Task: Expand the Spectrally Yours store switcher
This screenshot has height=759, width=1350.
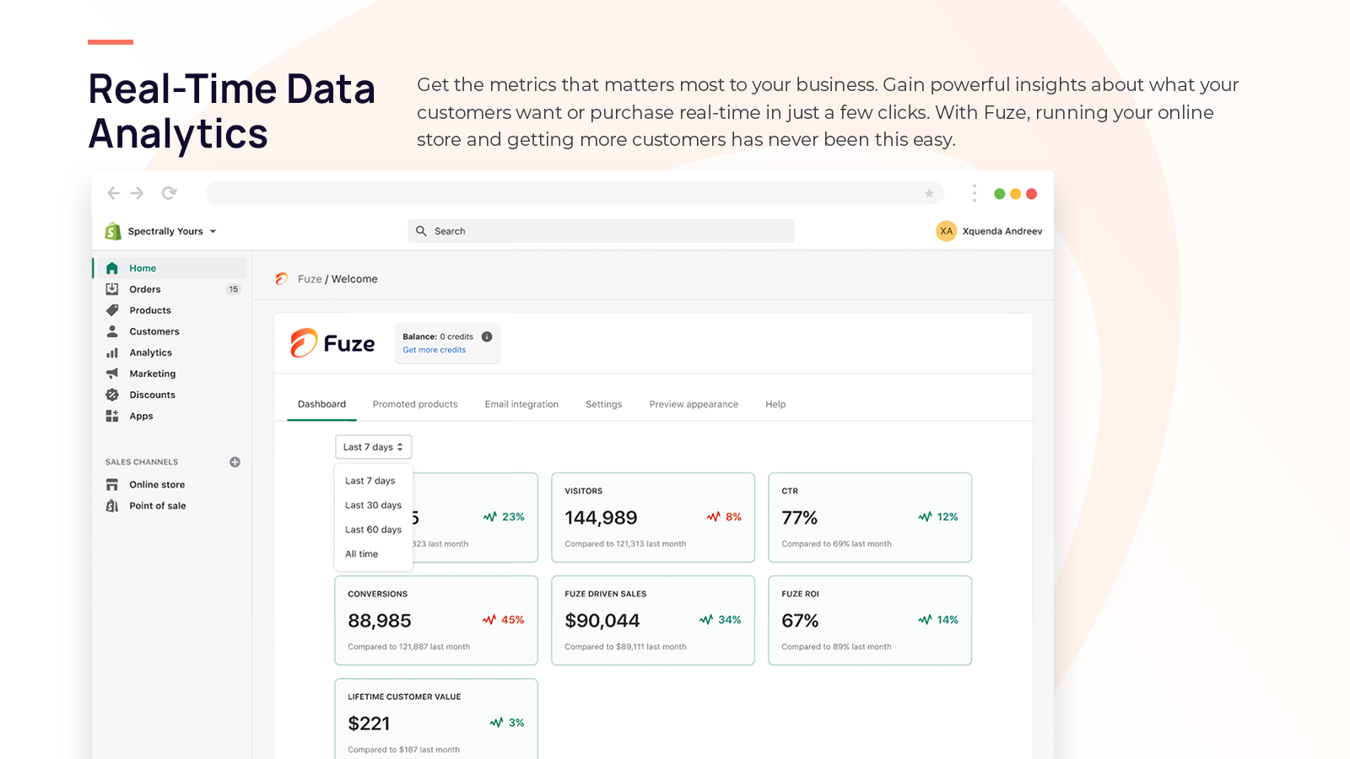Action: coord(165,231)
